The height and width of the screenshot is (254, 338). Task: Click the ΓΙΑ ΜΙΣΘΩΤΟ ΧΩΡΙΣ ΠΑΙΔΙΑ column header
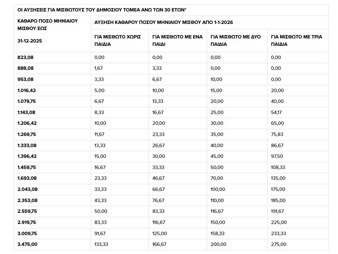pos(117,40)
